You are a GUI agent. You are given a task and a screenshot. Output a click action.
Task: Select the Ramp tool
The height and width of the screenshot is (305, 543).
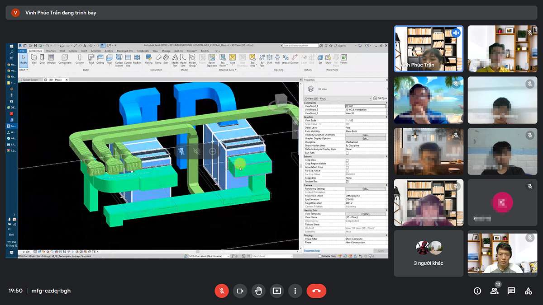(x=158, y=59)
